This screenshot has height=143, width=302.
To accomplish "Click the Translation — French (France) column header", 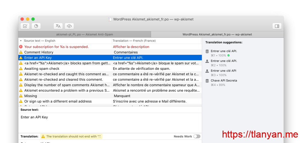I will coord(156,41).
